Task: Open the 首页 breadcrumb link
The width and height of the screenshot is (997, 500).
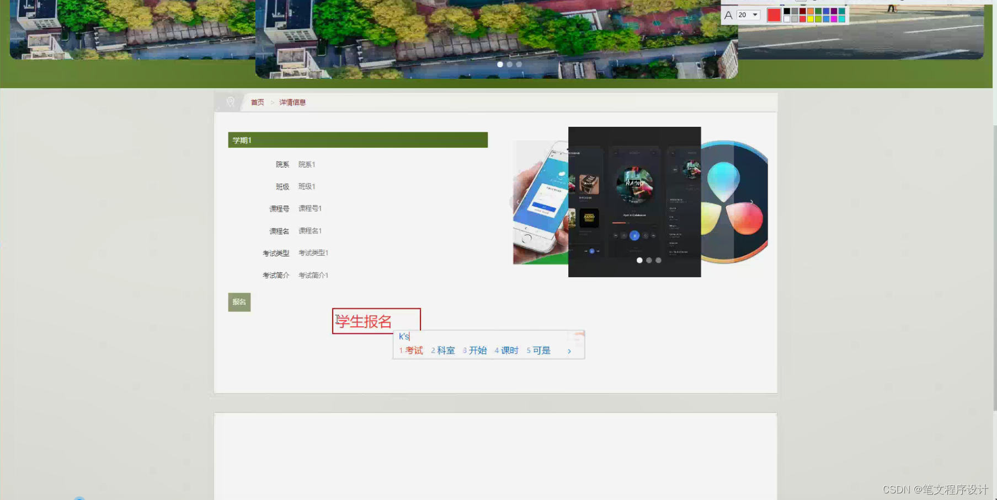Action: click(x=257, y=102)
